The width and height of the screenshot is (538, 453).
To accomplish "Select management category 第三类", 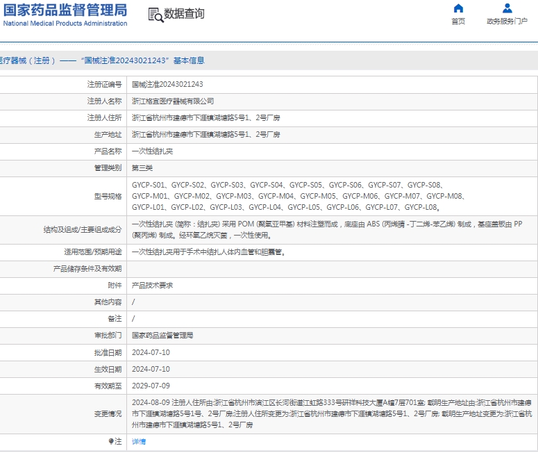I will click(x=142, y=167).
